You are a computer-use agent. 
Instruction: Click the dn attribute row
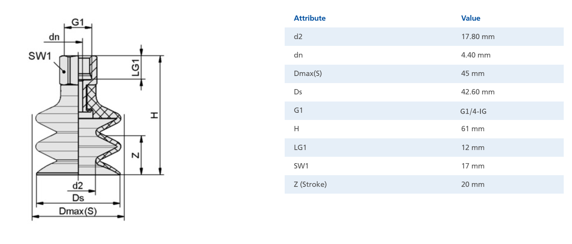tap(424, 55)
